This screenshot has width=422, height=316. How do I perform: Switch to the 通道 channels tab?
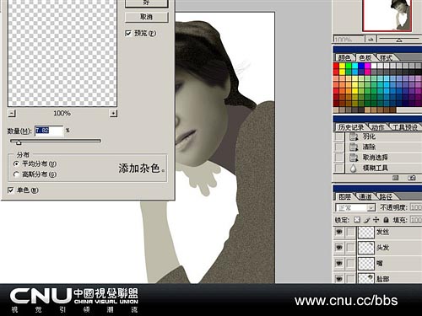365,196
